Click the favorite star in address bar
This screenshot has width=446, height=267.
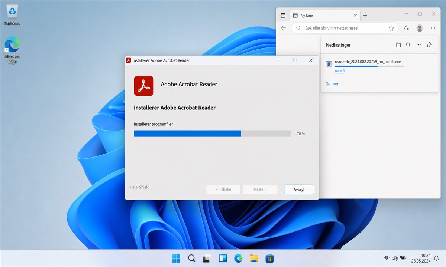point(391,28)
